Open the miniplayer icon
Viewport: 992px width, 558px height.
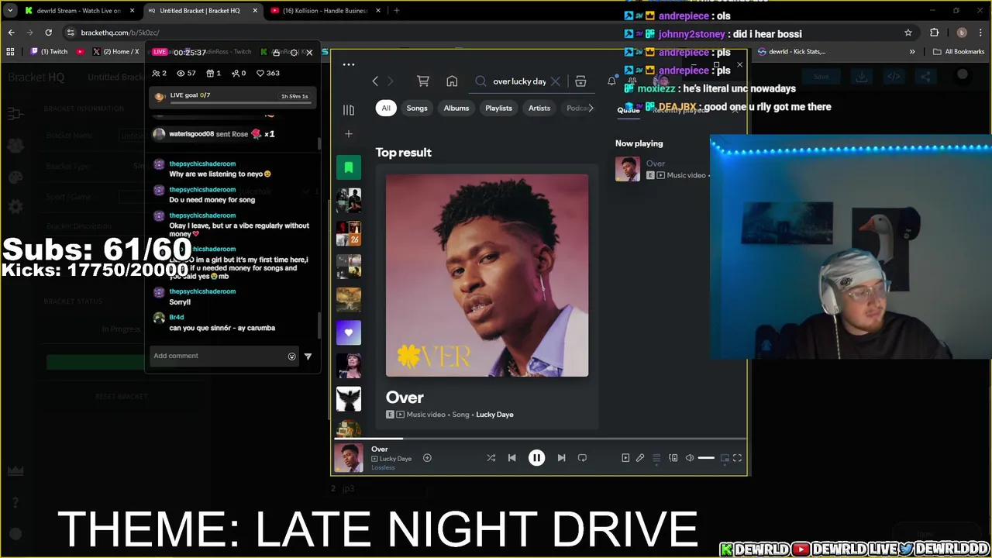point(725,458)
